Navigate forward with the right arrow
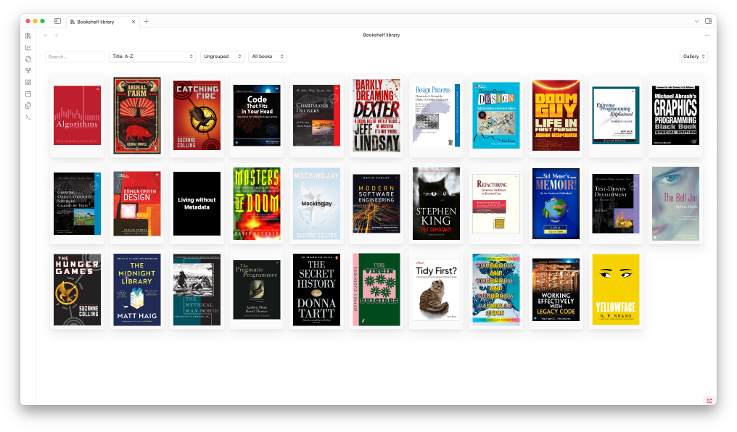The height and width of the screenshot is (432, 737). click(x=56, y=36)
